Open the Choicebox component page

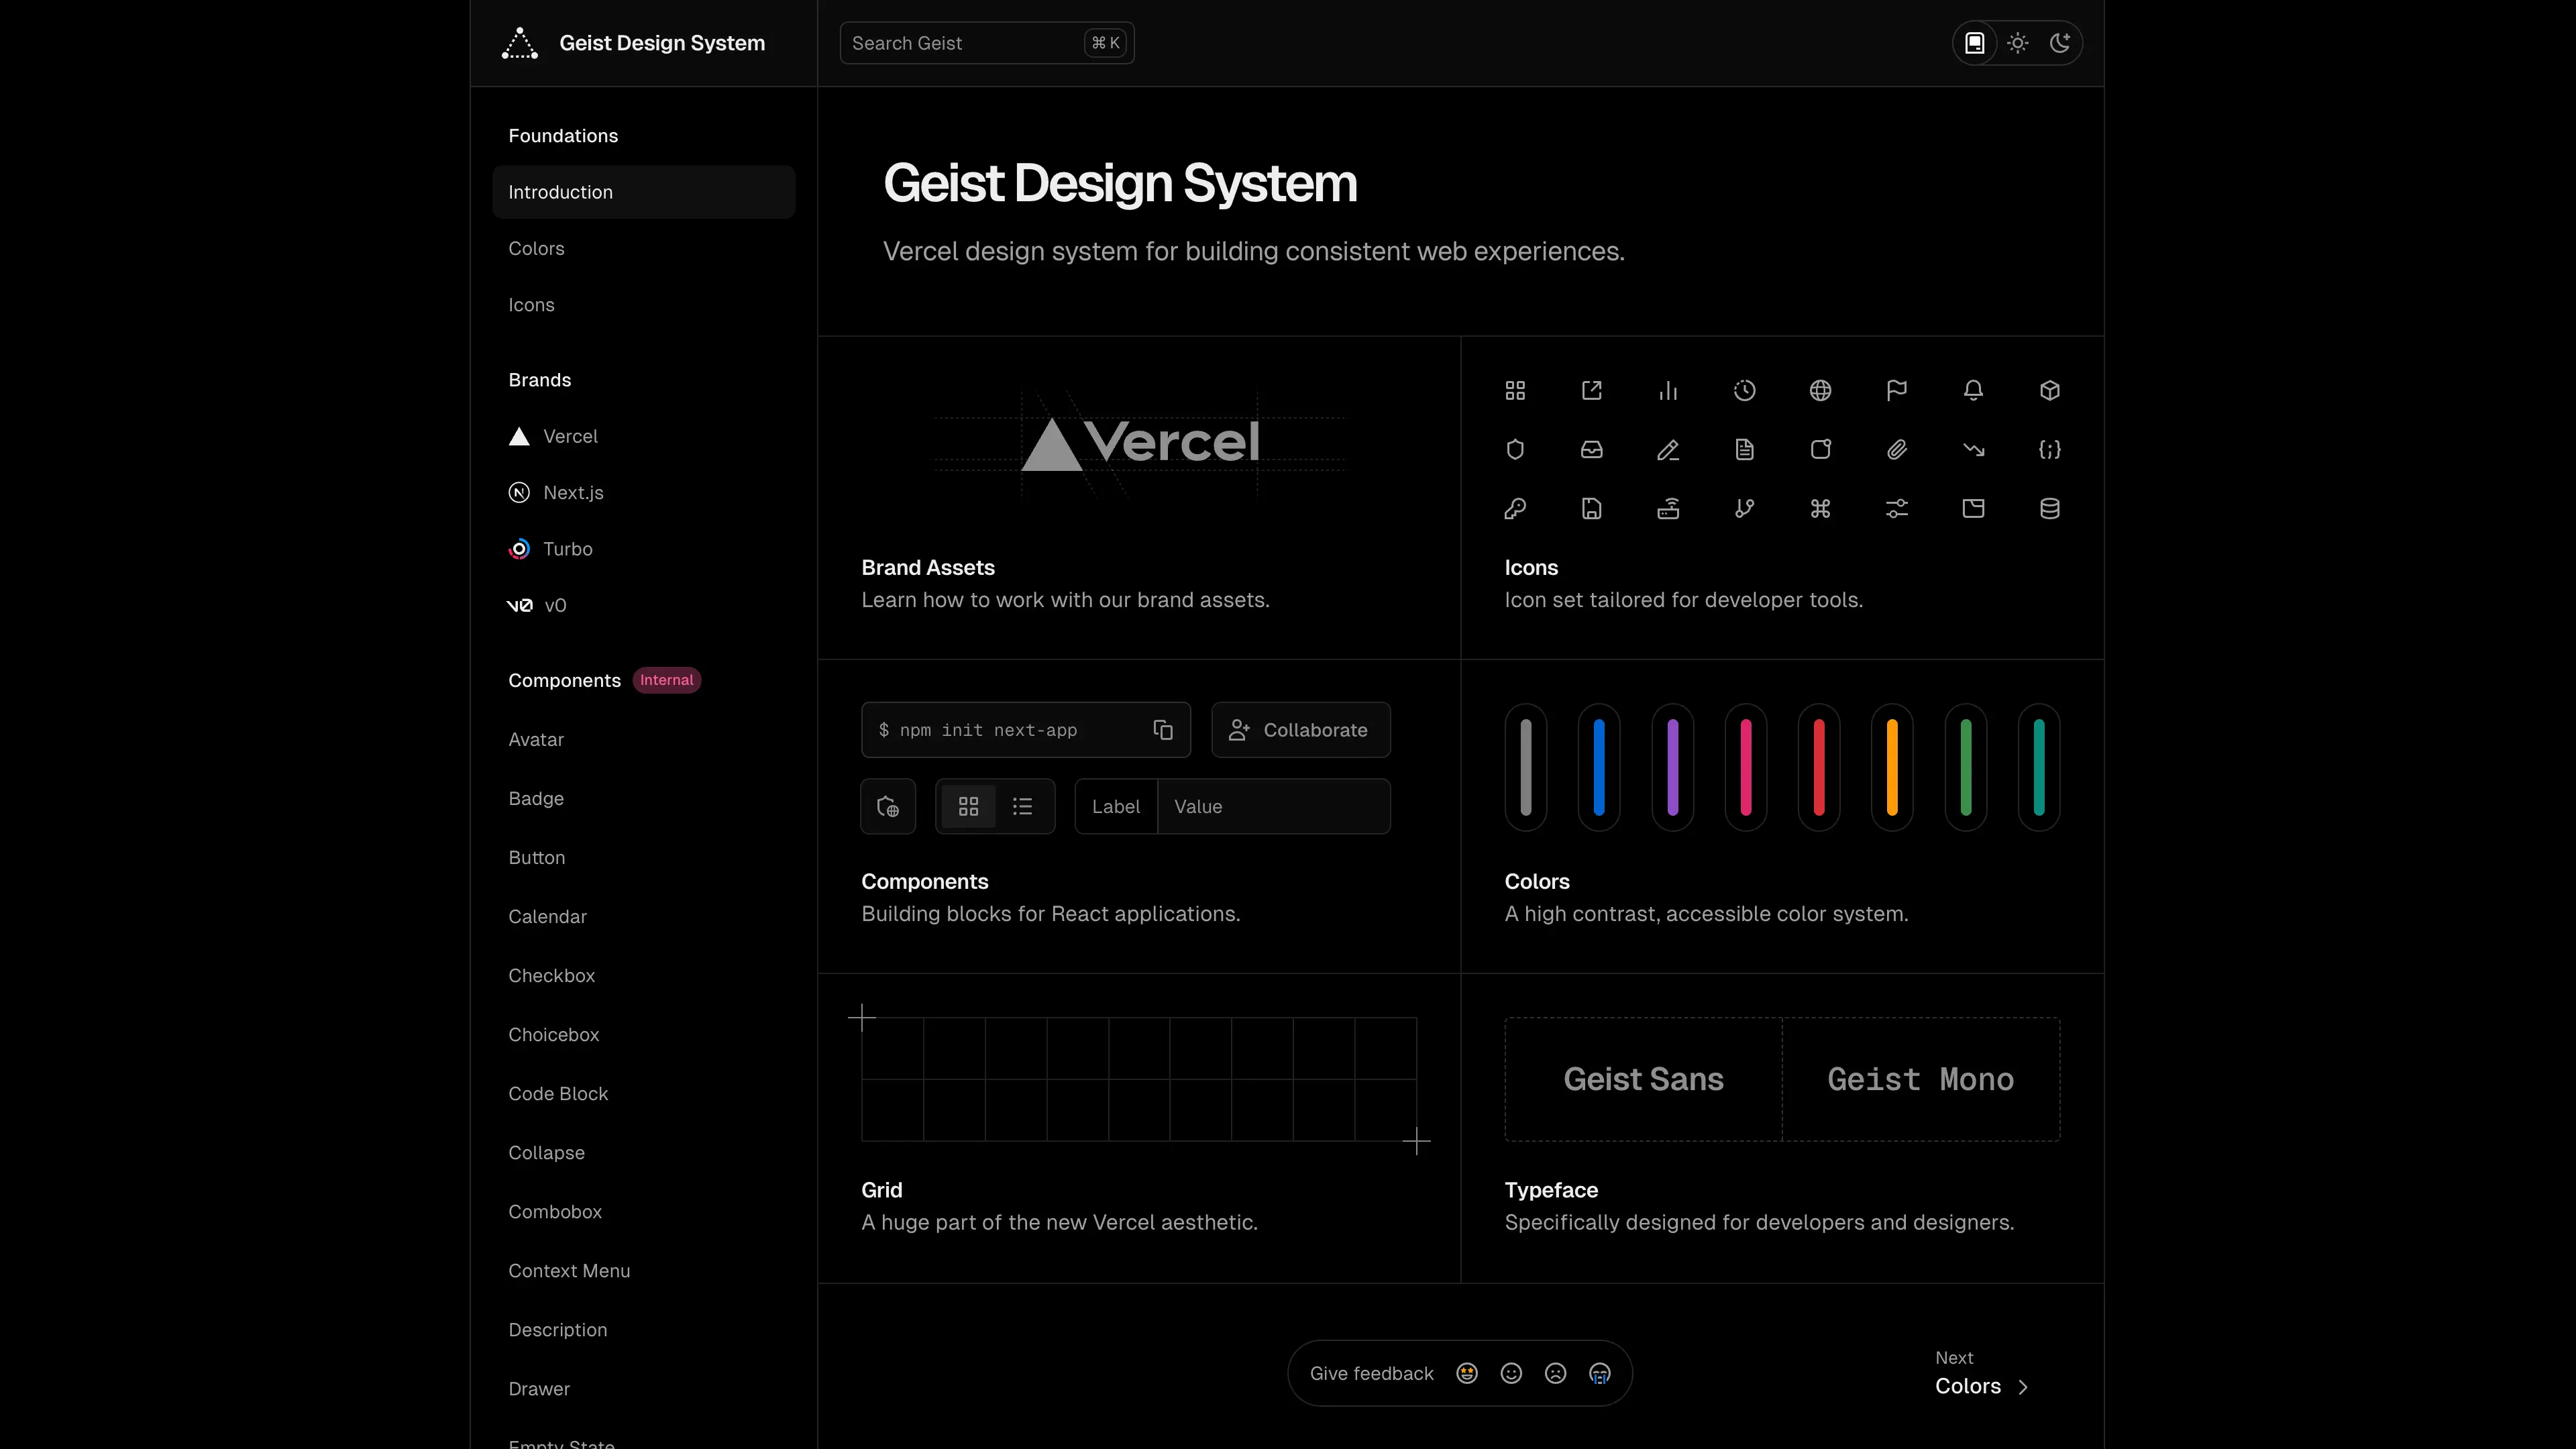553,1034
